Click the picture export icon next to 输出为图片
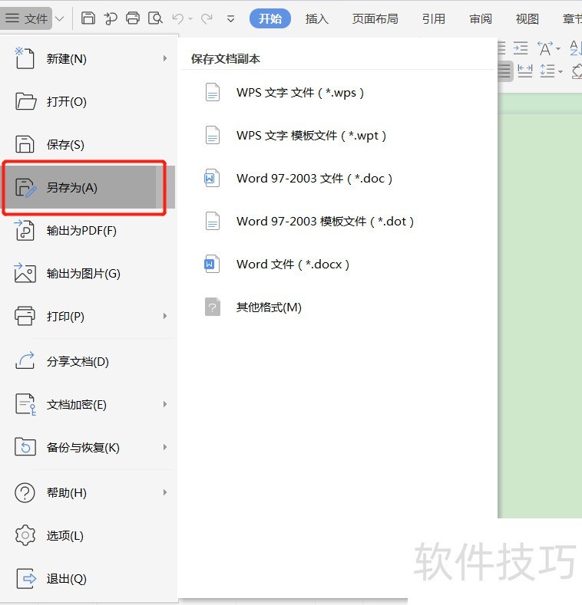This screenshot has width=582, height=605. (x=25, y=273)
